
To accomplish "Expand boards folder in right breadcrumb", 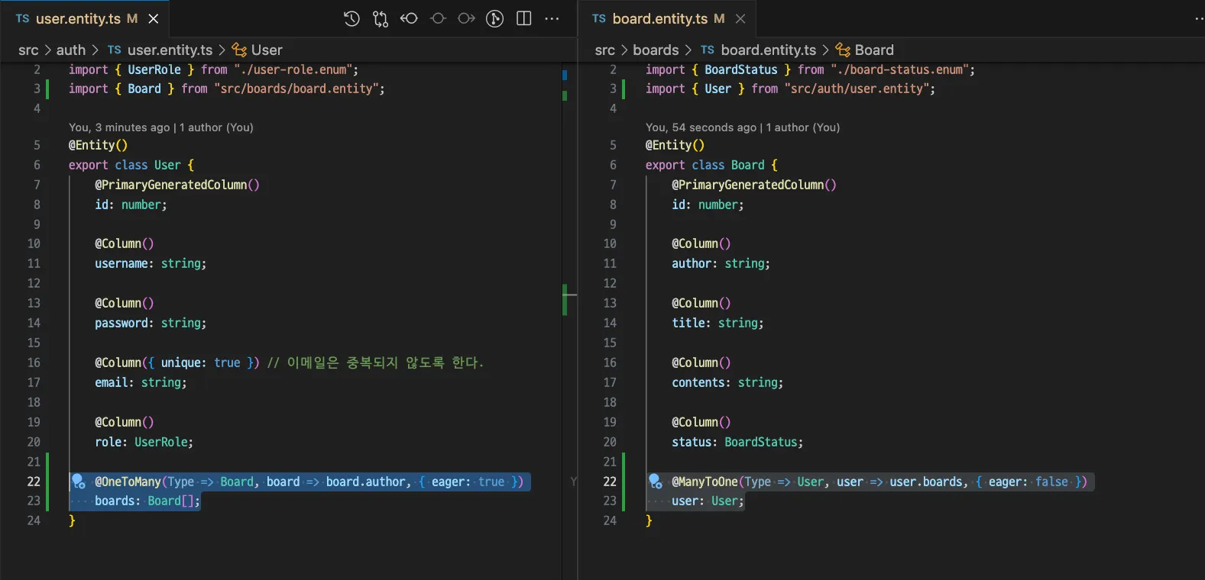I will [656, 50].
